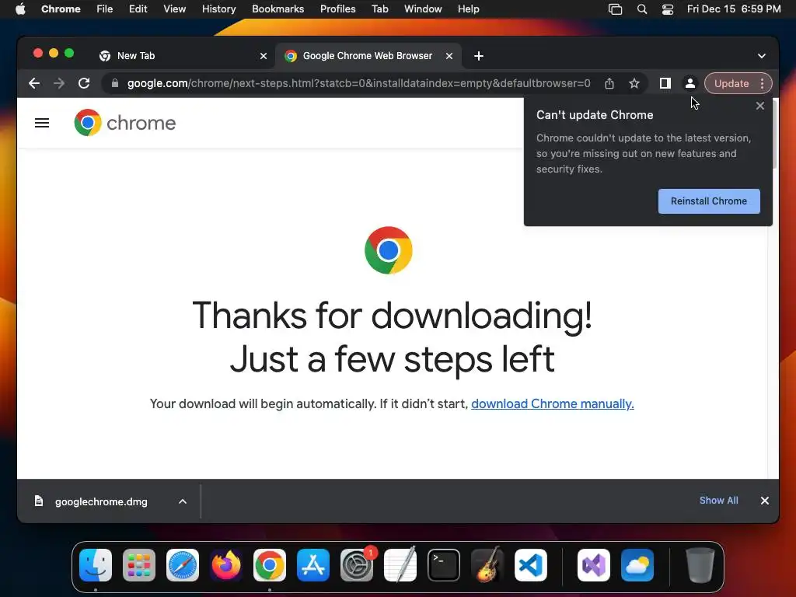This screenshot has width=796, height=597.
Task: Switch to the New Tab tab
Action: [183, 56]
